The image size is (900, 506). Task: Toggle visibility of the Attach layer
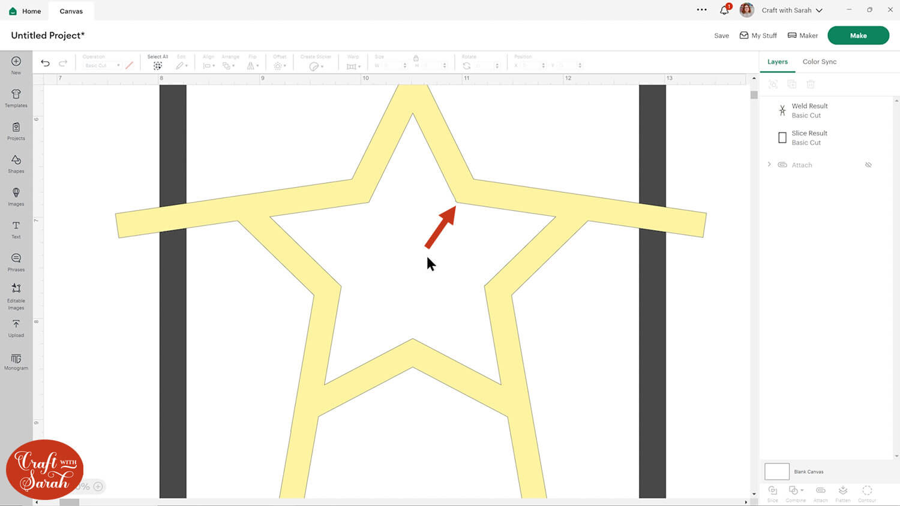tap(868, 165)
